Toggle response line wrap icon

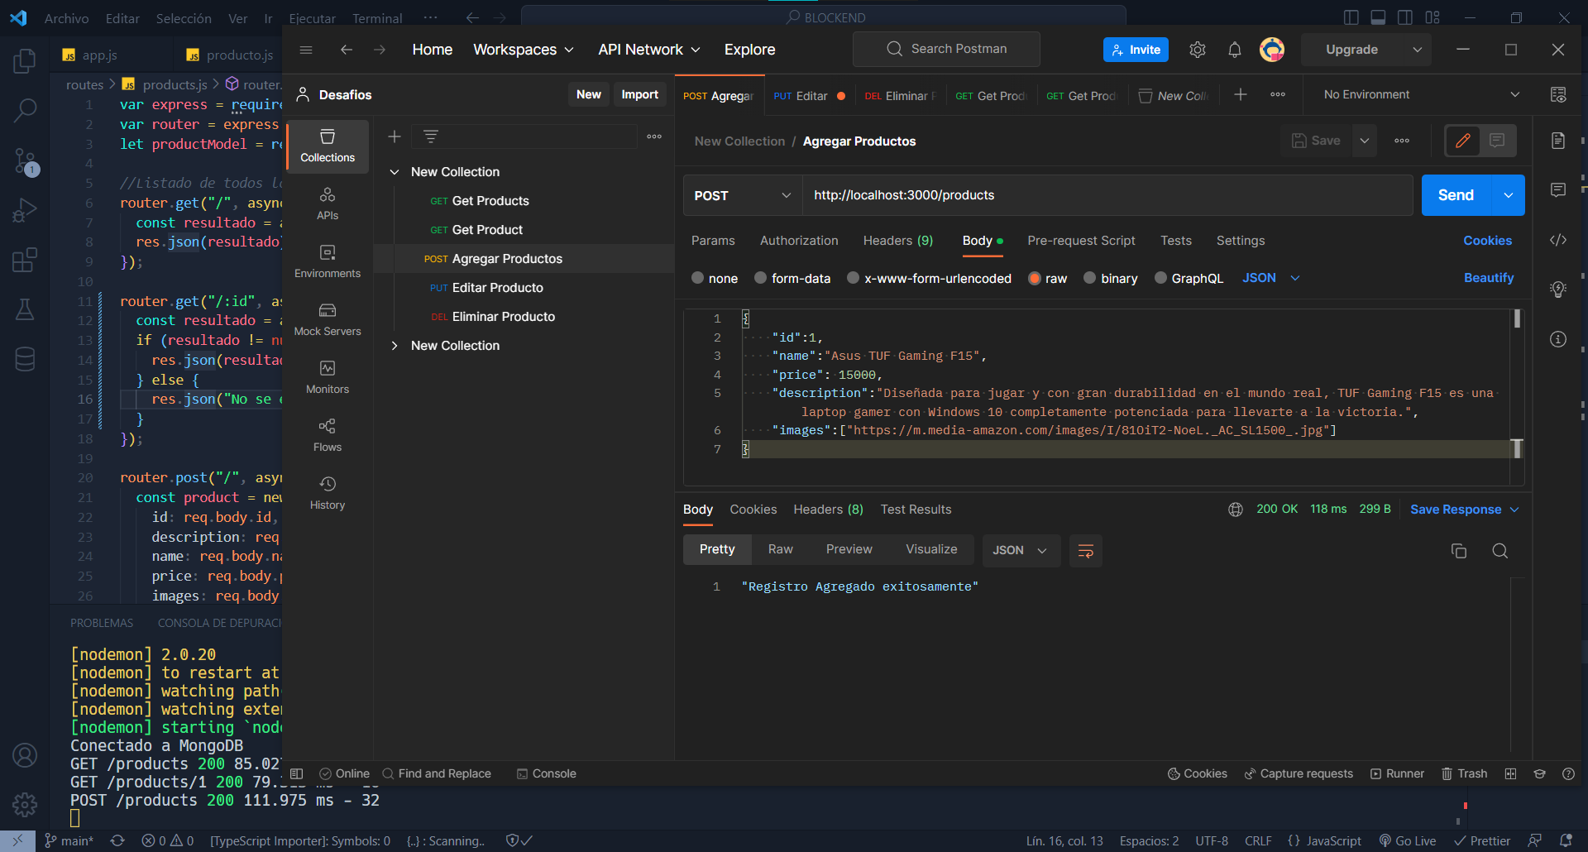pyautogui.click(x=1086, y=551)
